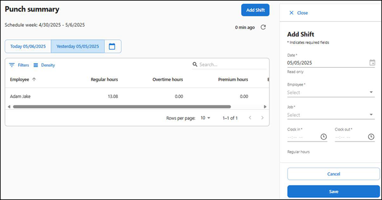Click the search magnifier icon
Image resolution: width=382 pixels, height=200 pixels.
(195, 64)
